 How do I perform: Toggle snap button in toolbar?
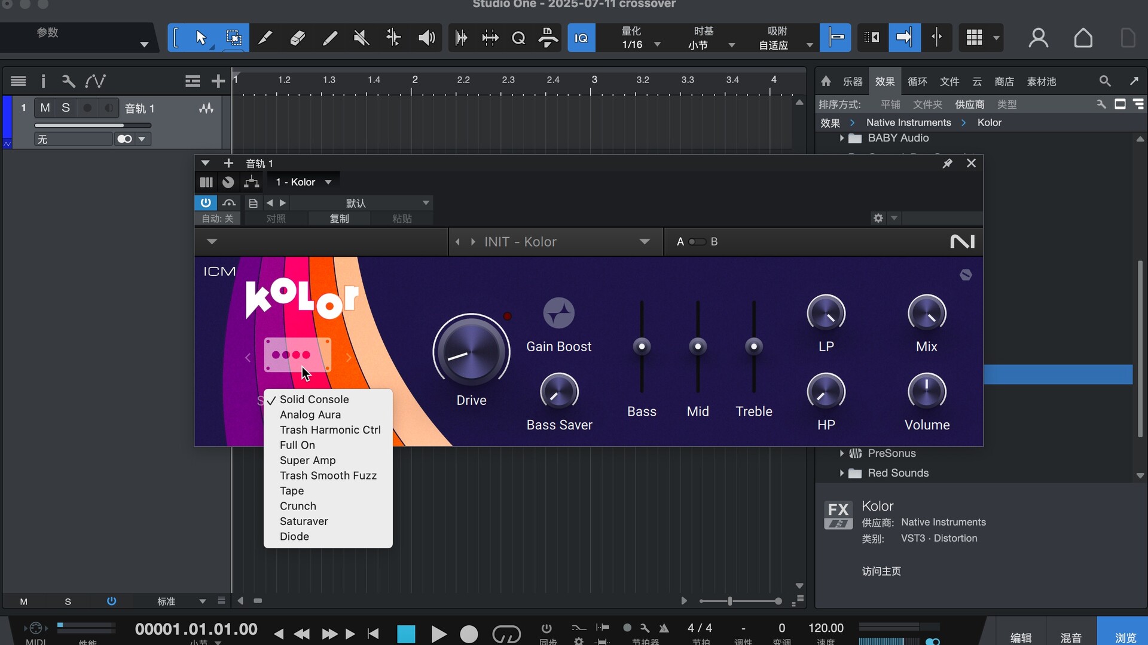coord(835,38)
